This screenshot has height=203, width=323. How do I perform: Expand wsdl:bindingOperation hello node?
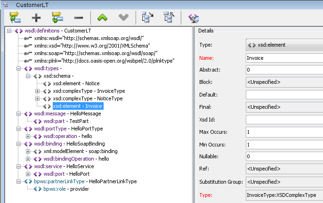28,159
